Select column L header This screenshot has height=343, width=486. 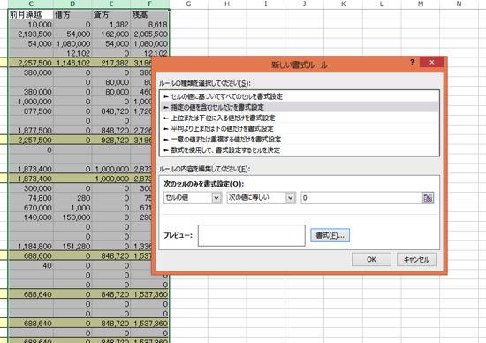point(382,4)
